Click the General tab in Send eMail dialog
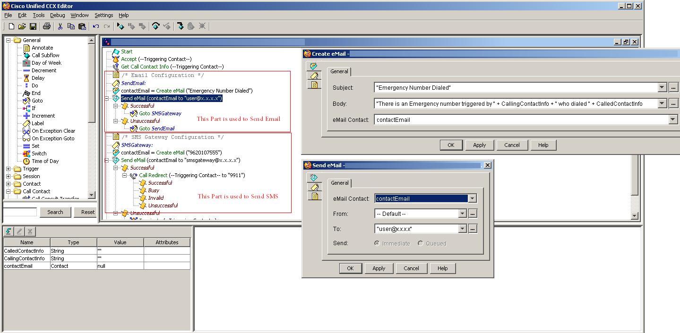Image resolution: width=680 pixels, height=333 pixels. (x=340, y=183)
